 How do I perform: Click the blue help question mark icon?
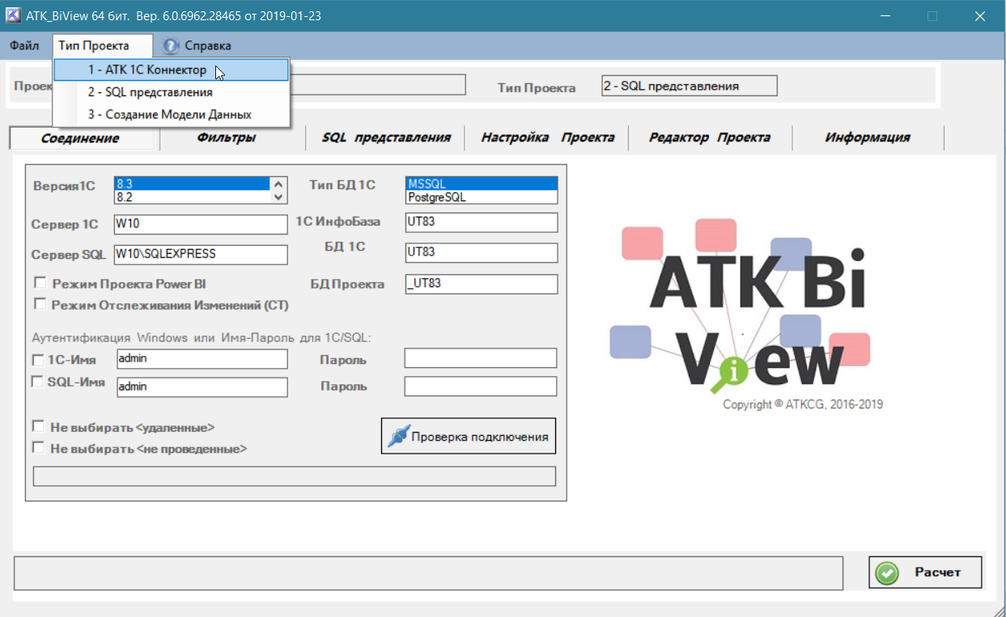pos(171,46)
